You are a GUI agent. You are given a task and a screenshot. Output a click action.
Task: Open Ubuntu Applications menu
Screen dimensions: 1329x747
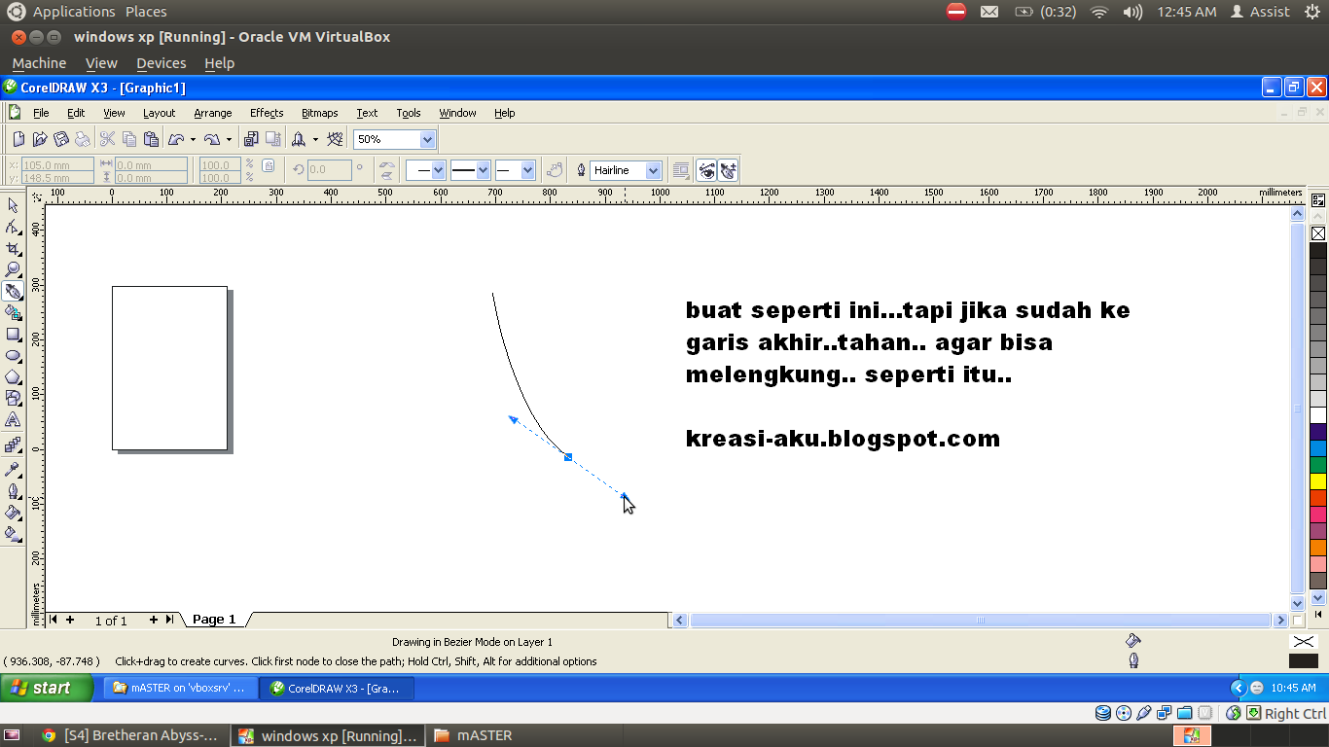click(74, 12)
